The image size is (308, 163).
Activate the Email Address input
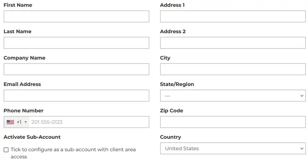(x=76, y=96)
